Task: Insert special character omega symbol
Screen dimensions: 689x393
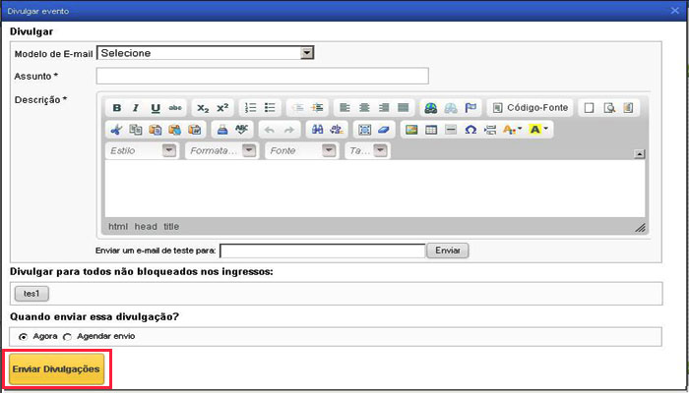Action: pyautogui.click(x=470, y=130)
